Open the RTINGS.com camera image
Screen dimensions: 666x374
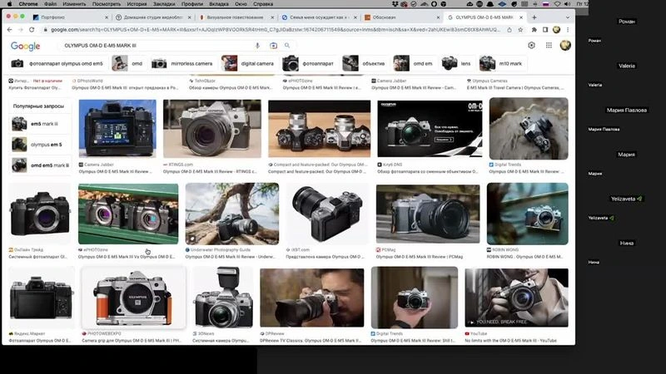[212, 129]
